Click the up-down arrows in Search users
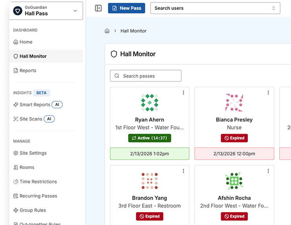 (x=273, y=8)
